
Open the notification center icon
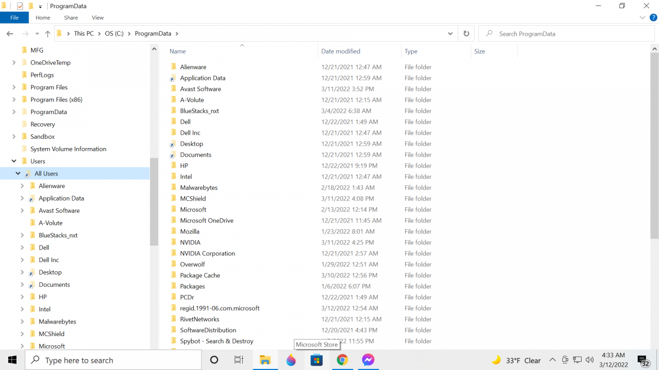coord(643,360)
